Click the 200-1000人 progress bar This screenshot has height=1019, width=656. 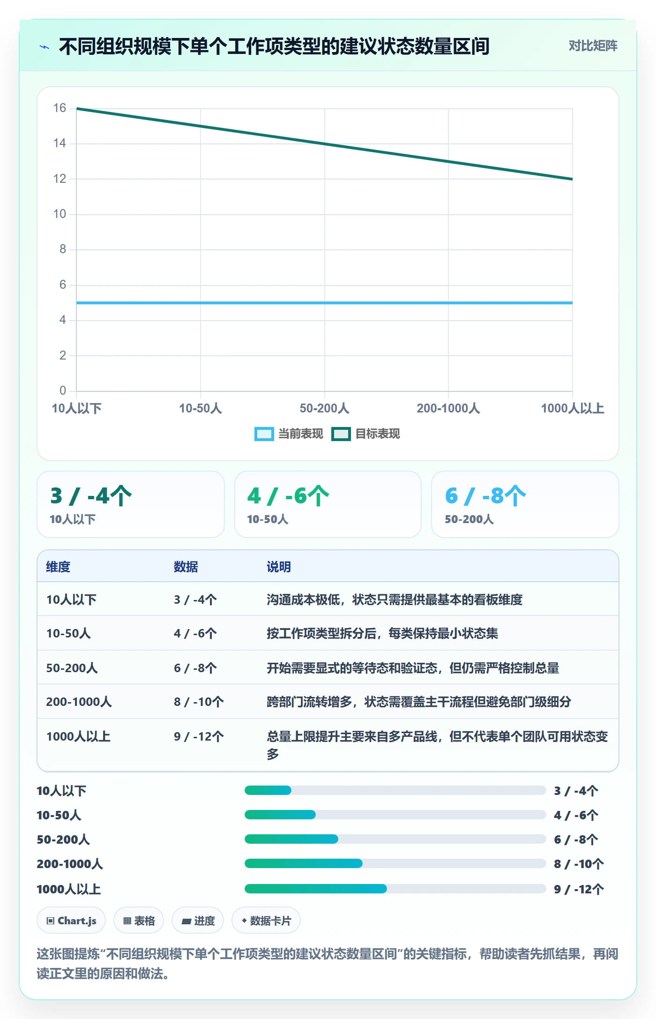395,864
